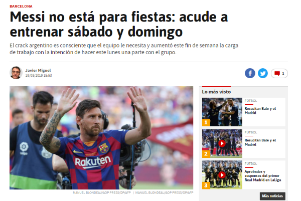Click the Más noticias button
The image size is (301, 201).
tap(272, 196)
